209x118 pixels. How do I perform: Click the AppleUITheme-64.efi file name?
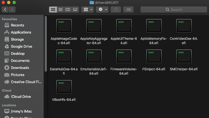[x=124, y=41]
